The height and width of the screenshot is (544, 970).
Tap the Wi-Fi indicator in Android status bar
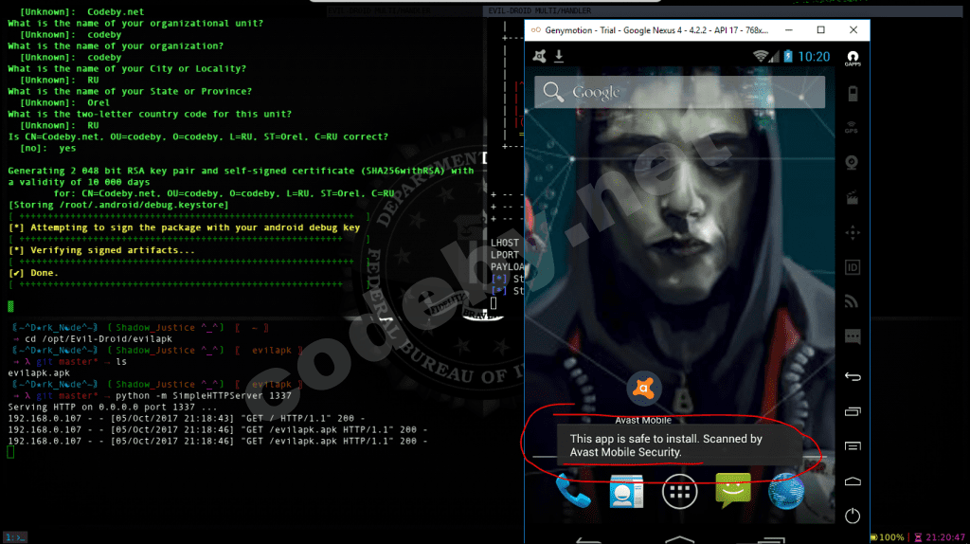pos(760,56)
